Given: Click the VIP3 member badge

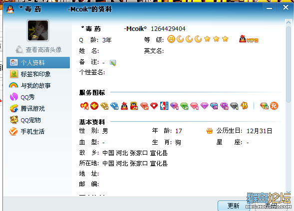Looking at the screenshot, I should [x=249, y=39].
